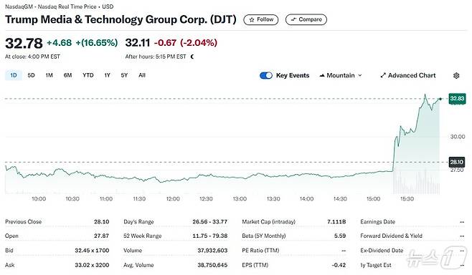Viewport: 472px width, 275px height.
Task: Click the 28.10 previous close marker
Action: click(457, 163)
